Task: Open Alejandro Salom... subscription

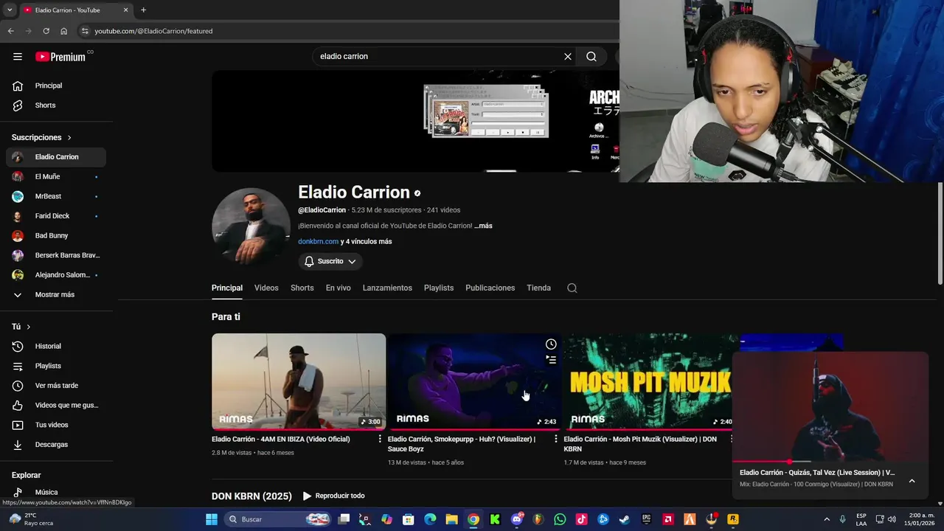Action: [57, 275]
